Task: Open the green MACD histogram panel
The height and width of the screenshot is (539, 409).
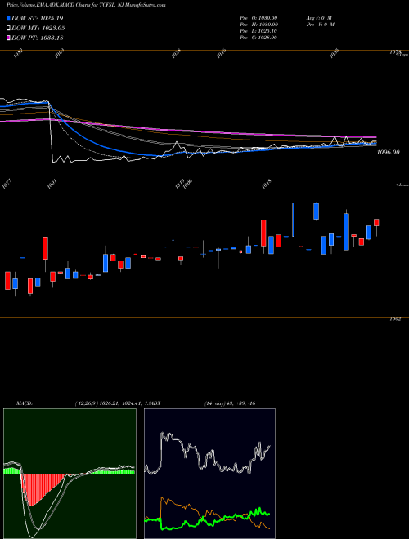Action: point(70,474)
